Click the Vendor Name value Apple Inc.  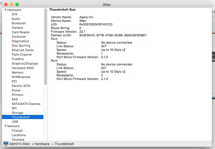click(x=86, y=17)
